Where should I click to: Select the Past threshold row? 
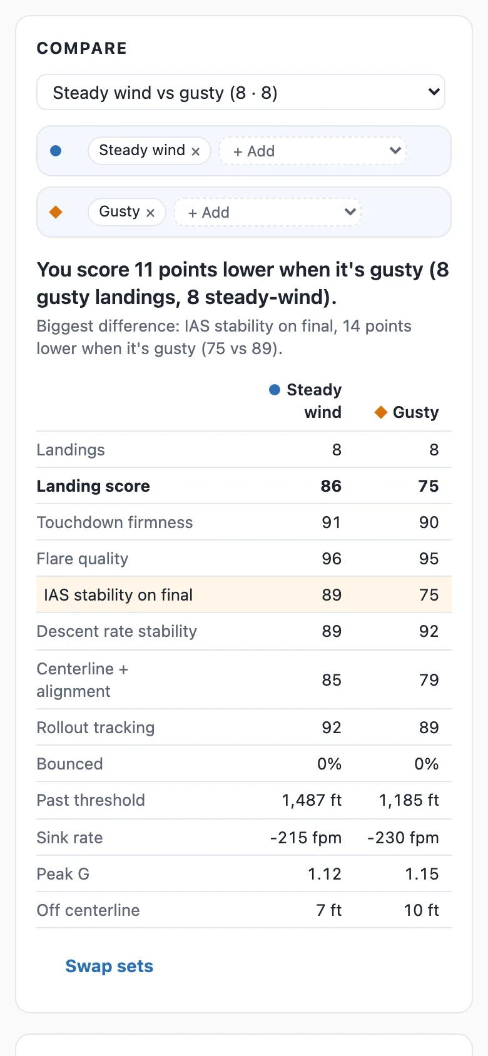pyautogui.click(x=244, y=800)
